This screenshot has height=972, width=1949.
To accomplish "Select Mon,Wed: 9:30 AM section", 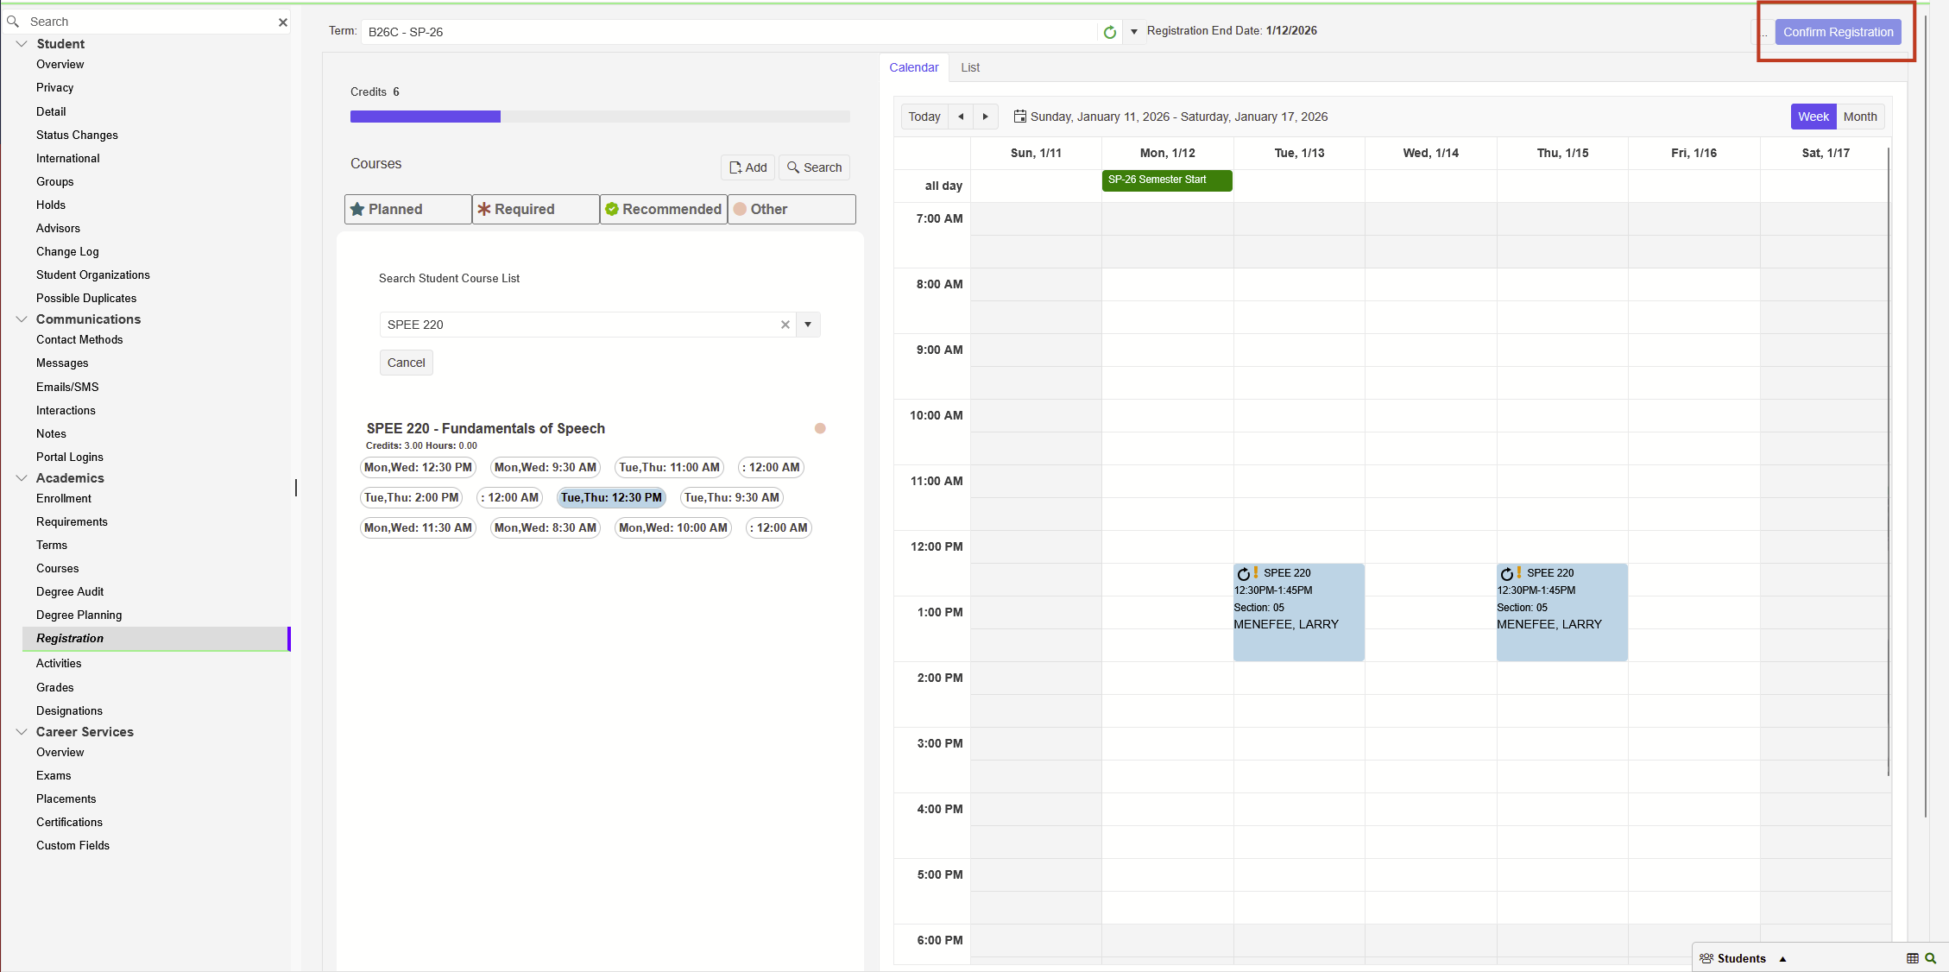I will (545, 467).
